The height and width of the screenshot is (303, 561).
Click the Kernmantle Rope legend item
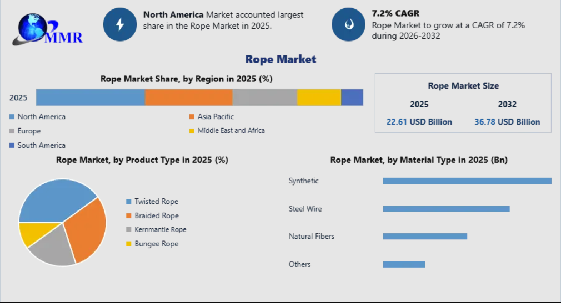[x=160, y=229]
